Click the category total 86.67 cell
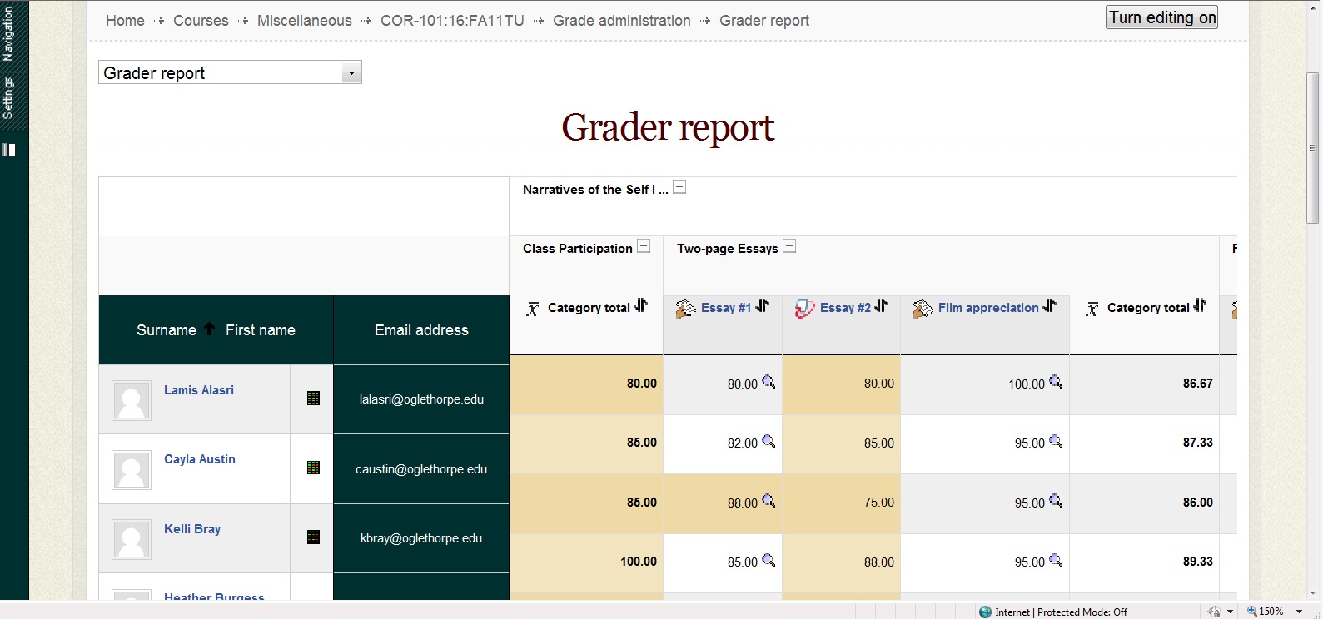Viewport: 1323px width, 619px height. pos(1145,384)
